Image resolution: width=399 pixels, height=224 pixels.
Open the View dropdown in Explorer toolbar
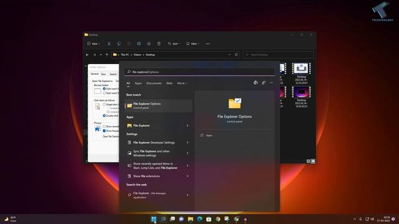[193, 44]
